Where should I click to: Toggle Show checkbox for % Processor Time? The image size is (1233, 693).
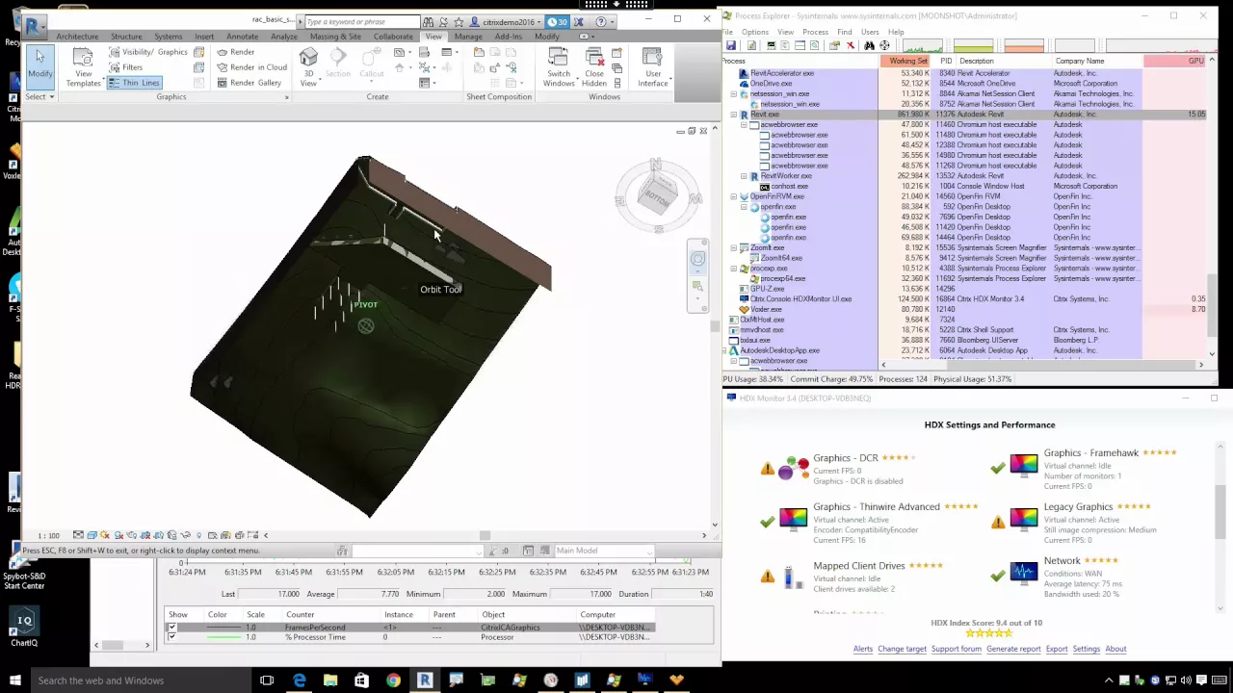pos(171,637)
